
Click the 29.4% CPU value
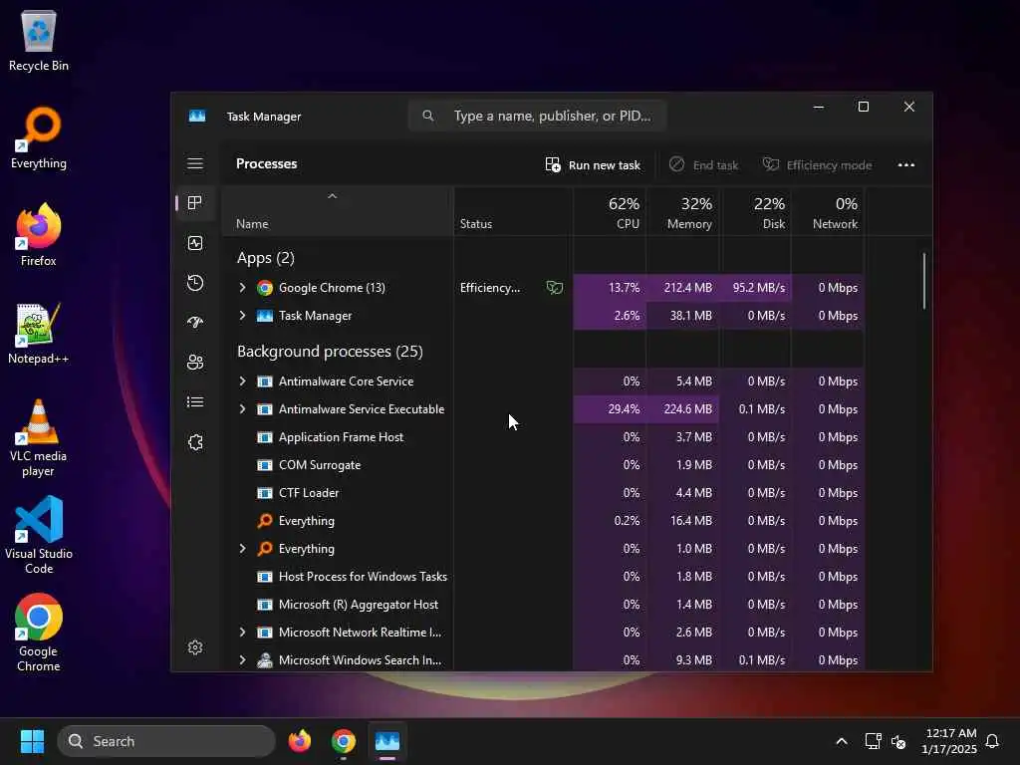coord(624,409)
